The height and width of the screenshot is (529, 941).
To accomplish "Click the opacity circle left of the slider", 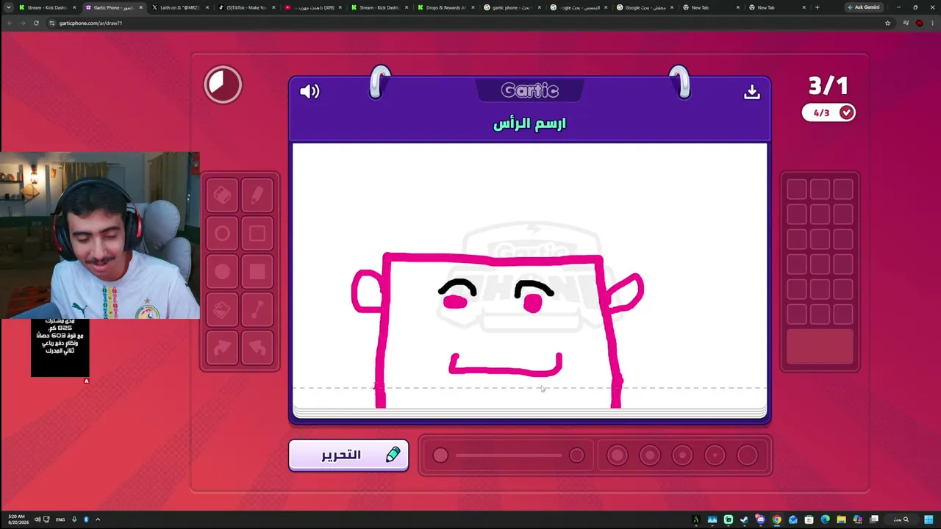I will 440,456.
